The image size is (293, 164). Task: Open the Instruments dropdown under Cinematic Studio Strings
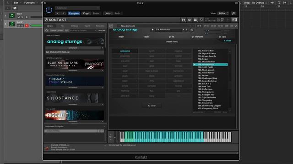point(74,87)
